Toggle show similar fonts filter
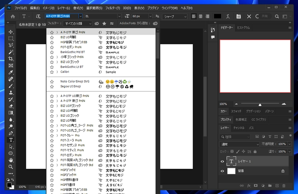Image resolution: width=298 pixels, height=194 pixels. pos(112,23)
